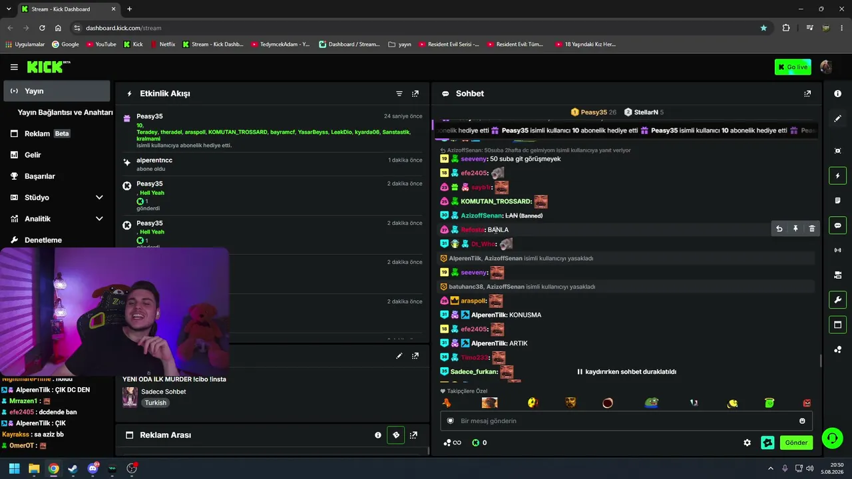Open Denetleme in the sidebar
The height and width of the screenshot is (479, 852).
(57, 240)
